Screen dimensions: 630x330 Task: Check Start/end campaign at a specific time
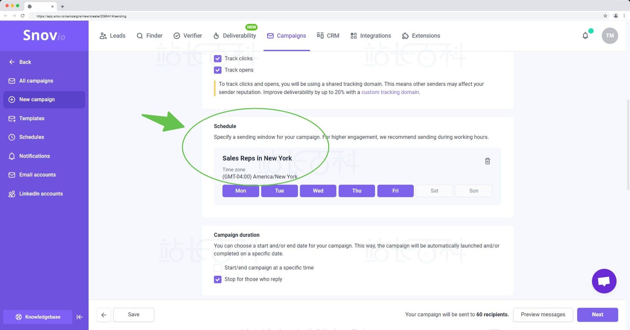(x=218, y=268)
